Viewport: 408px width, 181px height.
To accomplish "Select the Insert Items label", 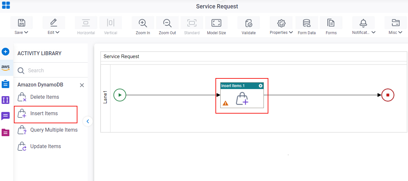I will tap(44, 113).
